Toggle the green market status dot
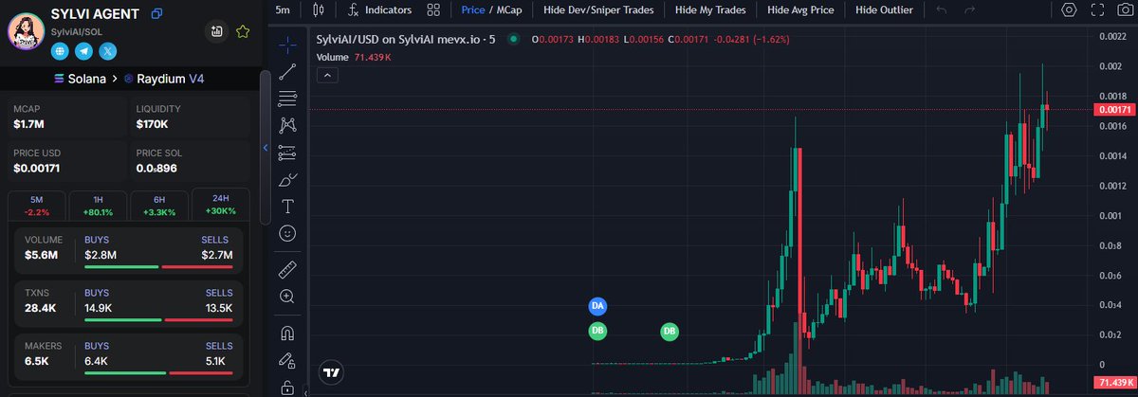 (514, 39)
